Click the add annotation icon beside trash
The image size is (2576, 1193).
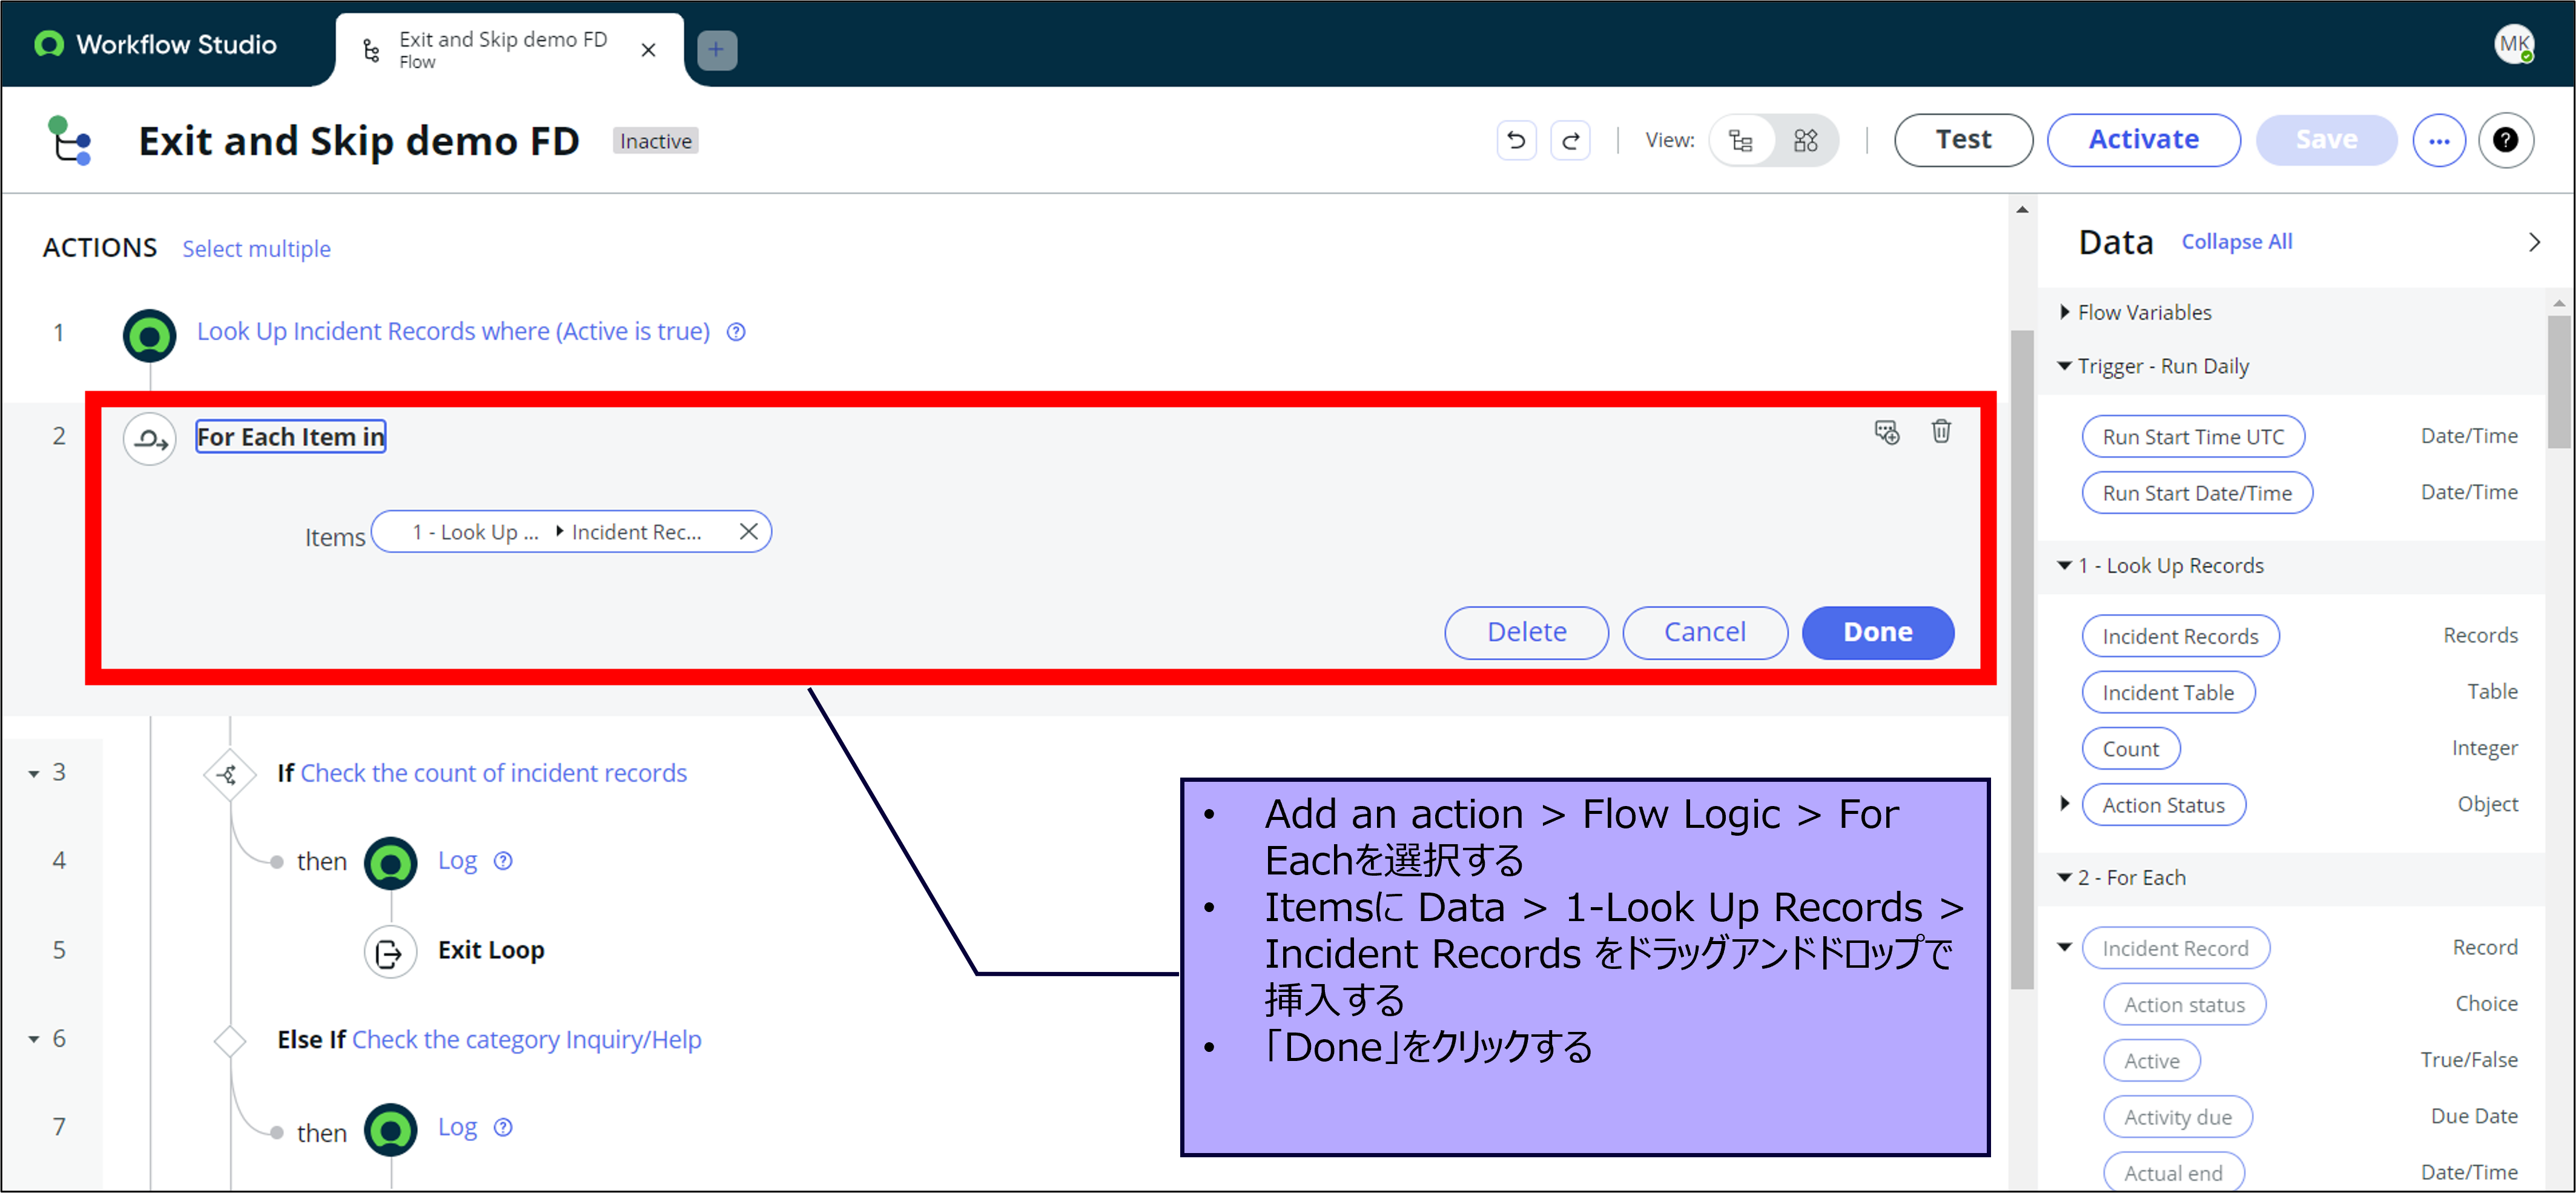click(x=1886, y=432)
